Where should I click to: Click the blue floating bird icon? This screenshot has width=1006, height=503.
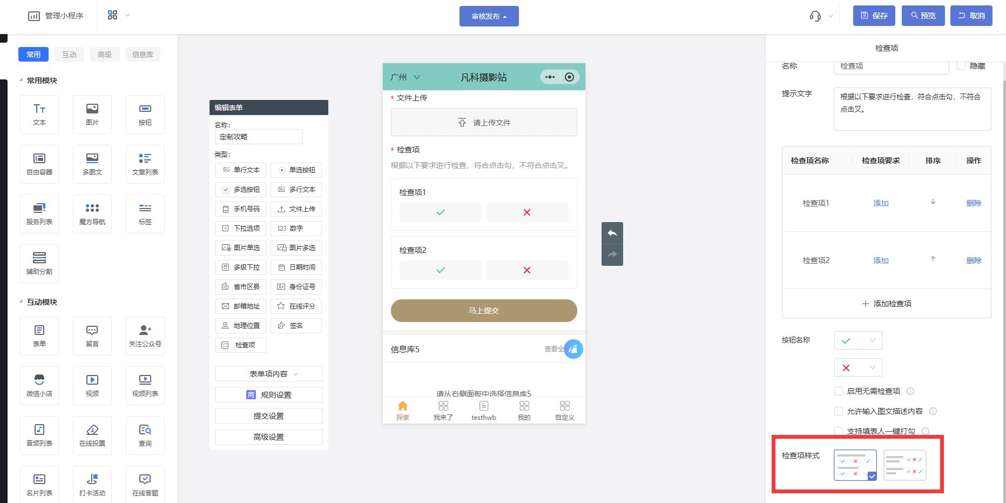573,349
